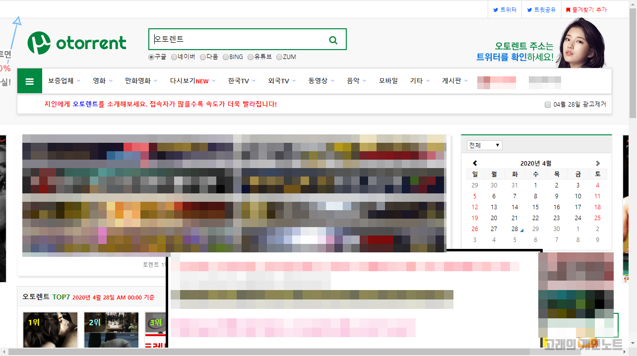Screen dimensions: 637x356
Task: Open the 모바일 menu item
Action: point(388,81)
